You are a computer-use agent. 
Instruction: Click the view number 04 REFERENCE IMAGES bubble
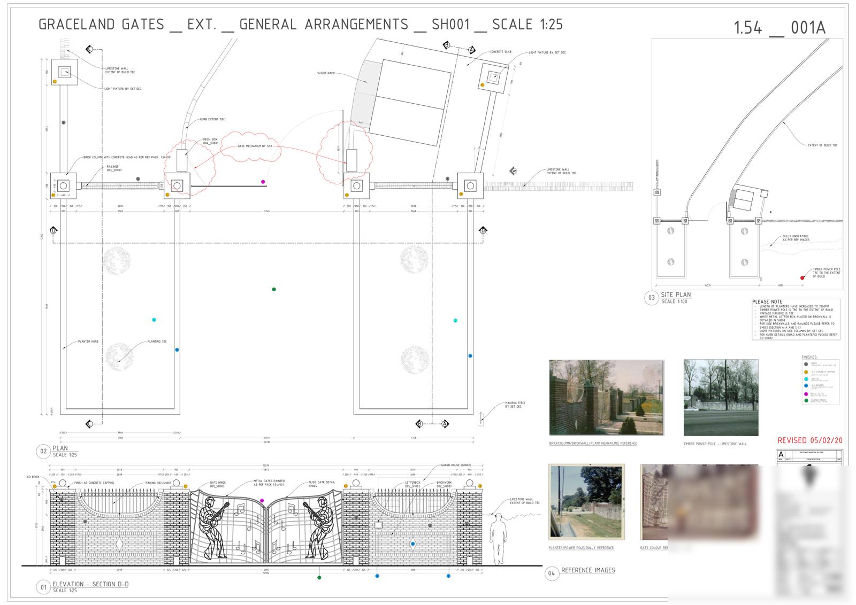(x=552, y=573)
